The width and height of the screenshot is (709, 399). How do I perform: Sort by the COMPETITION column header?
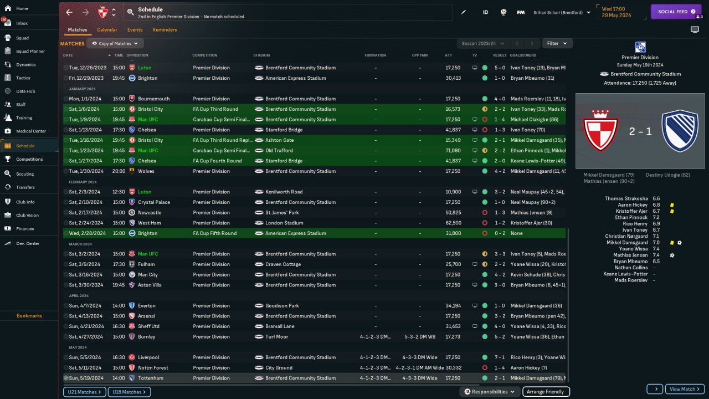pyautogui.click(x=205, y=55)
